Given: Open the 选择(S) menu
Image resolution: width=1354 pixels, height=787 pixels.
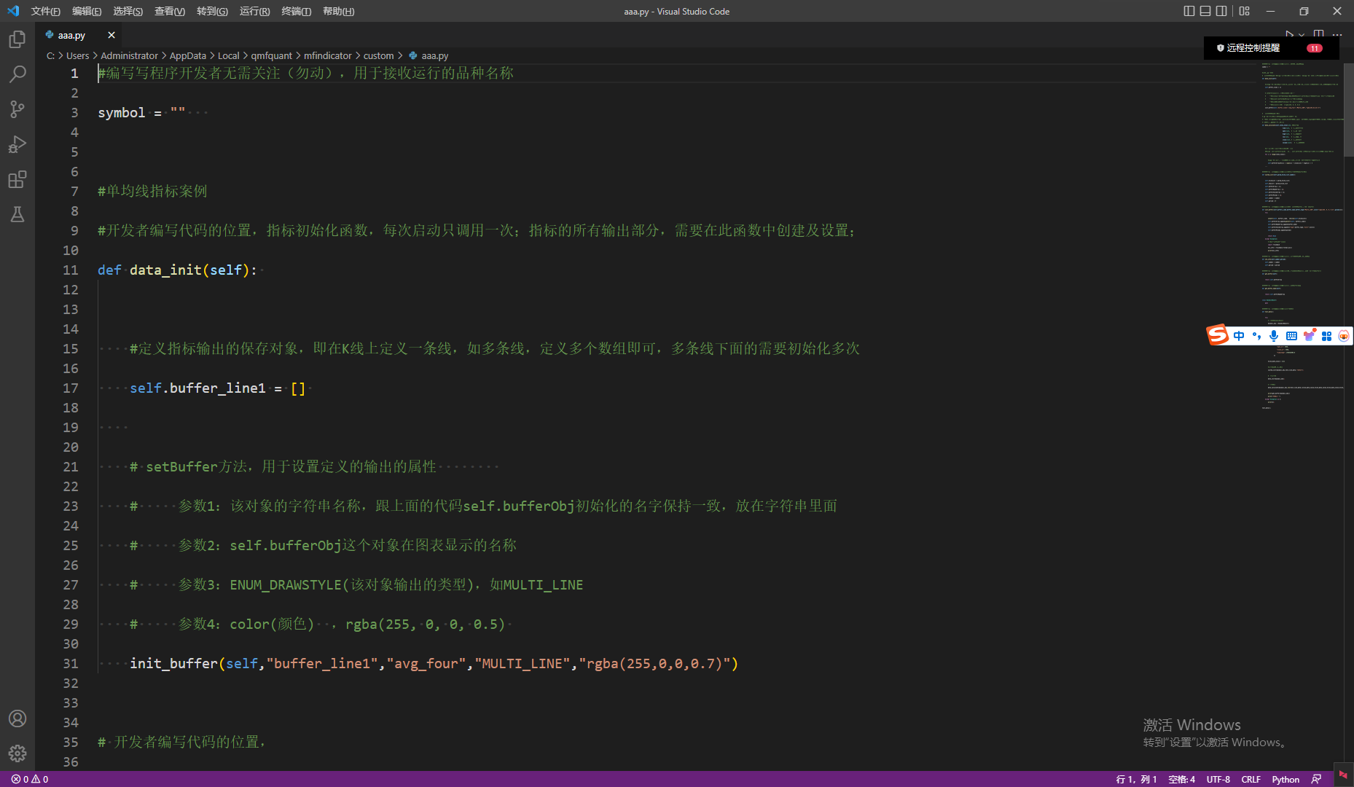Looking at the screenshot, I should [x=128, y=11].
